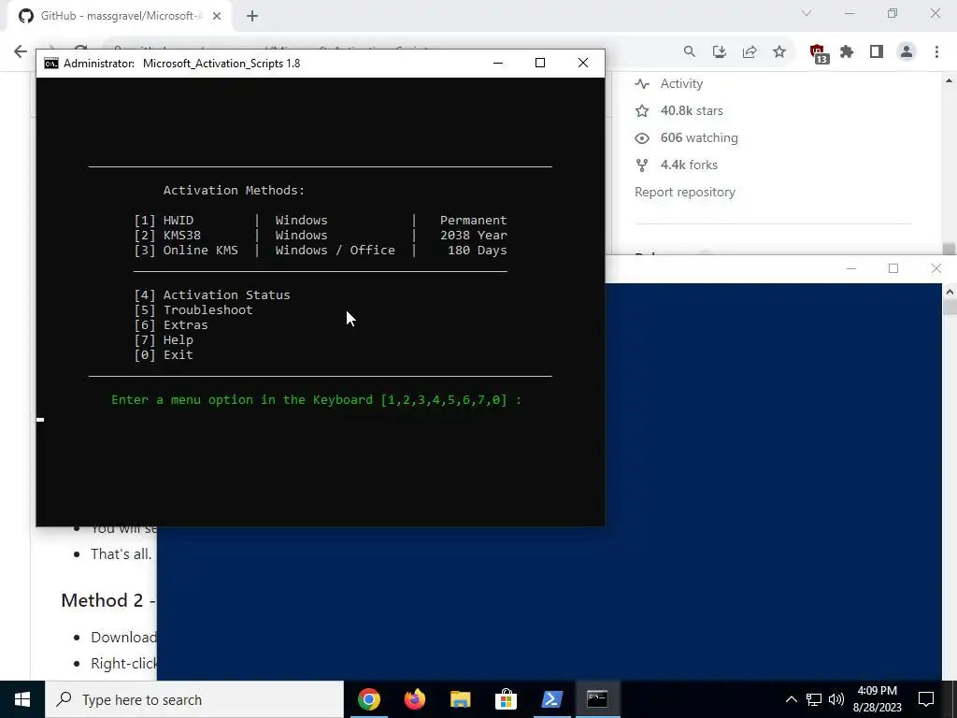Open the uBlock Origin extension icon
Screen dimensions: 957x718
click(x=819, y=53)
